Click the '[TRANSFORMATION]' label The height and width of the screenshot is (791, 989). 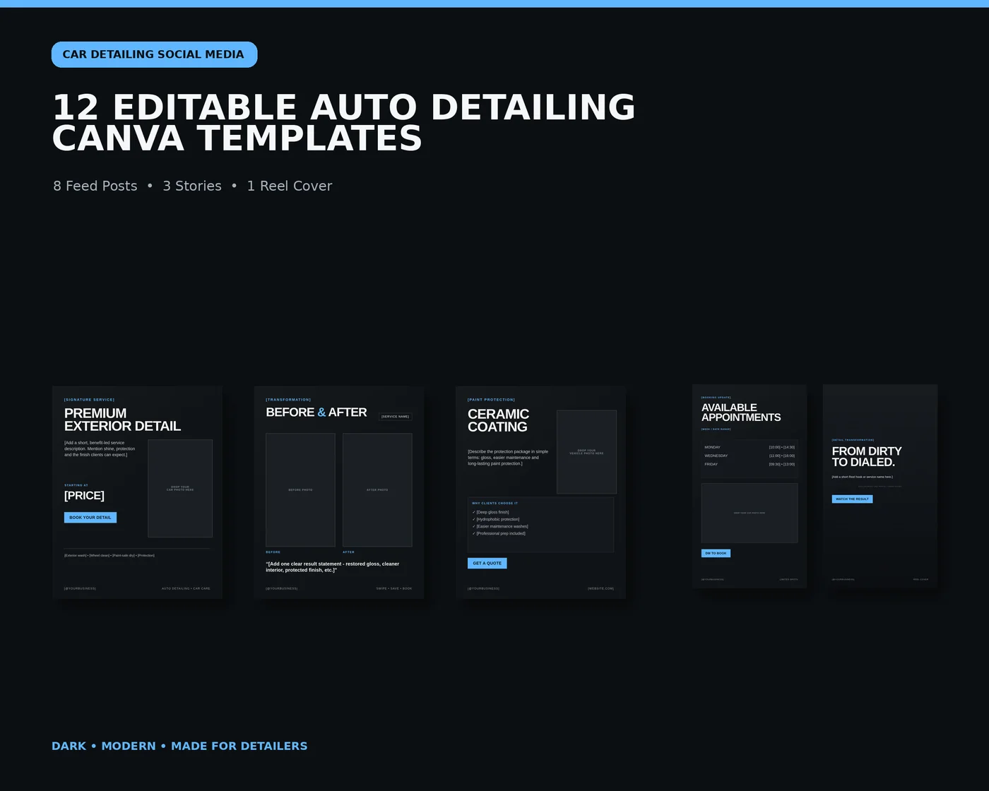tap(288, 400)
